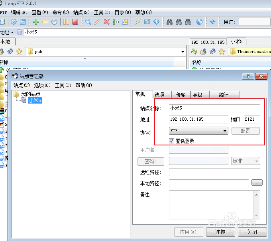Click the clock schedule toolbar icon

pyautogui.click(x=55, y=22)
